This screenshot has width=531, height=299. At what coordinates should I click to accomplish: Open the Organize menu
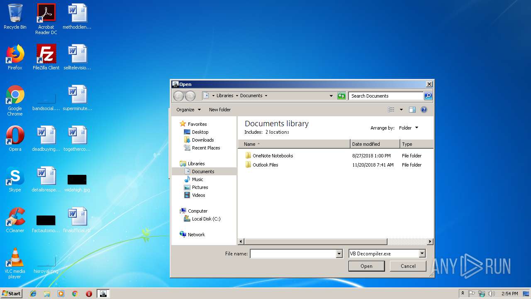pos(188,110)
